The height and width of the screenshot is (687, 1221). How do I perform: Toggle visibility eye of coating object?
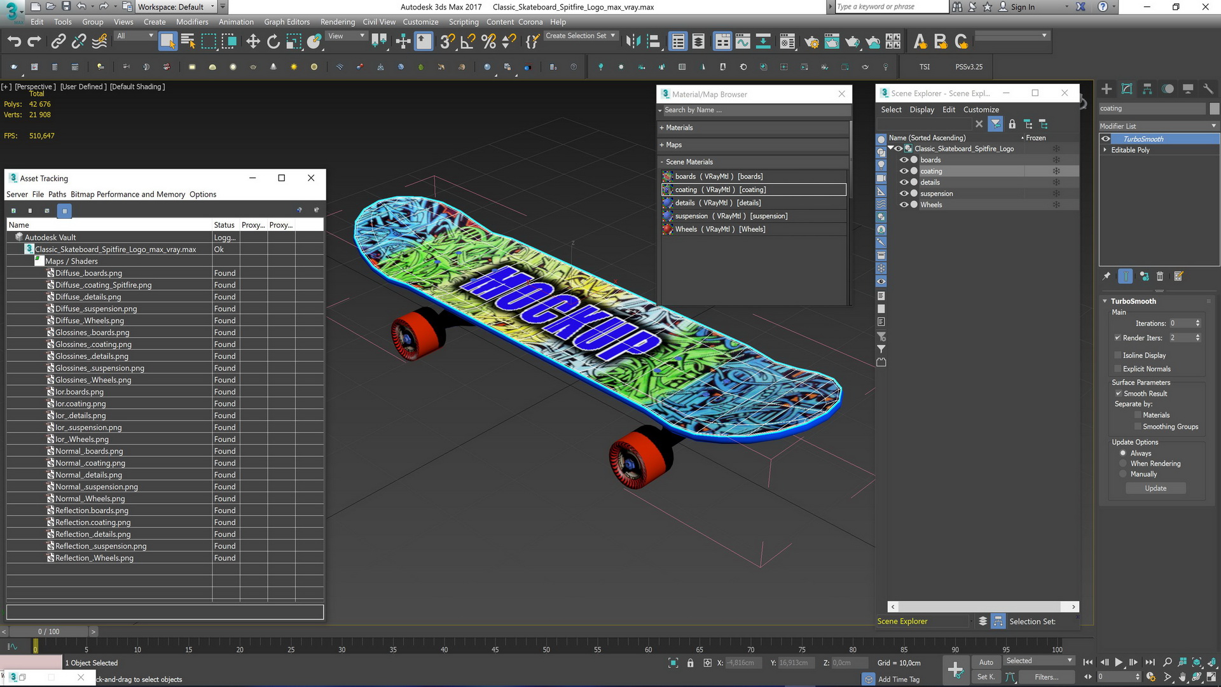tap(904, 171)
